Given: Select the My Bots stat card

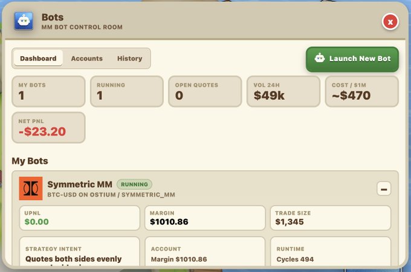Looking at the screenshot, I should [x=48, y=91].
